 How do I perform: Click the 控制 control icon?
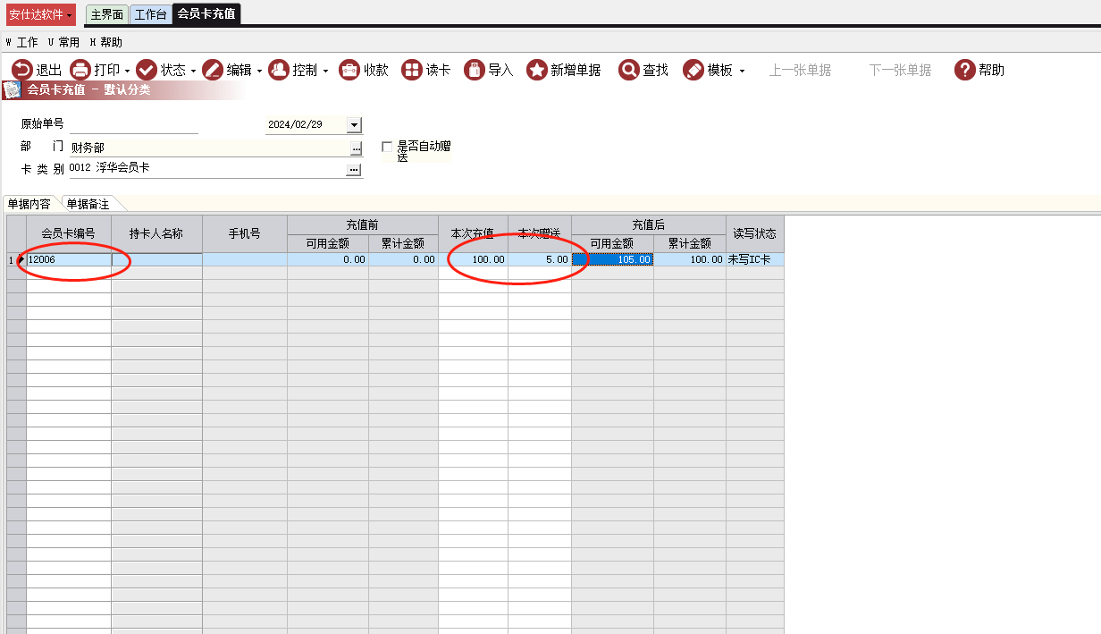click(279, 70)
